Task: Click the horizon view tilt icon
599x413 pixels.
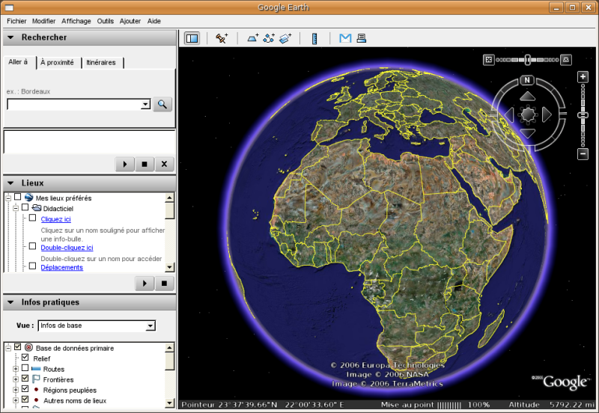Action: [566, 60]
